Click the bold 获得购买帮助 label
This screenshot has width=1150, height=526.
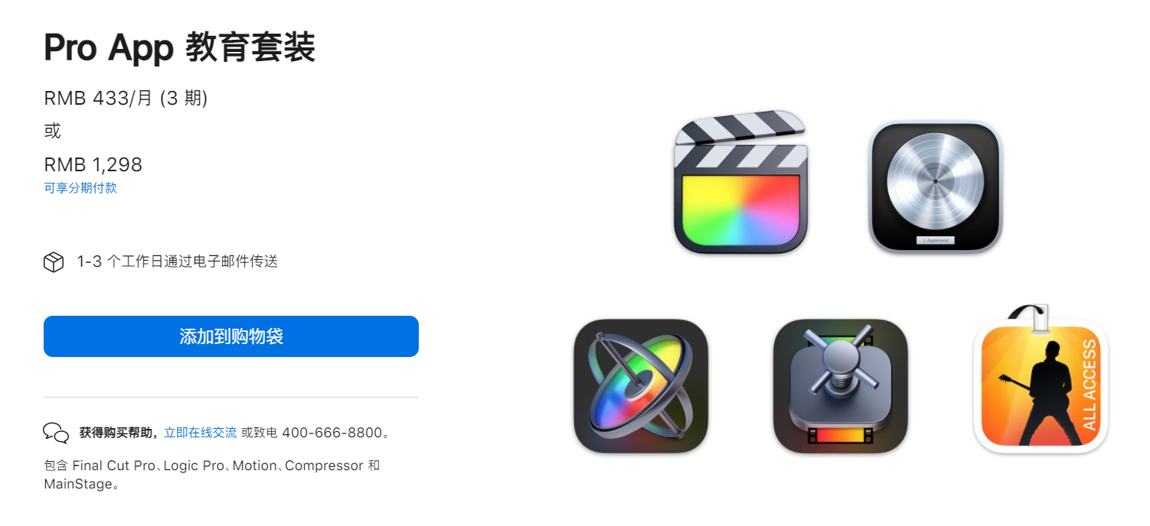119,433
